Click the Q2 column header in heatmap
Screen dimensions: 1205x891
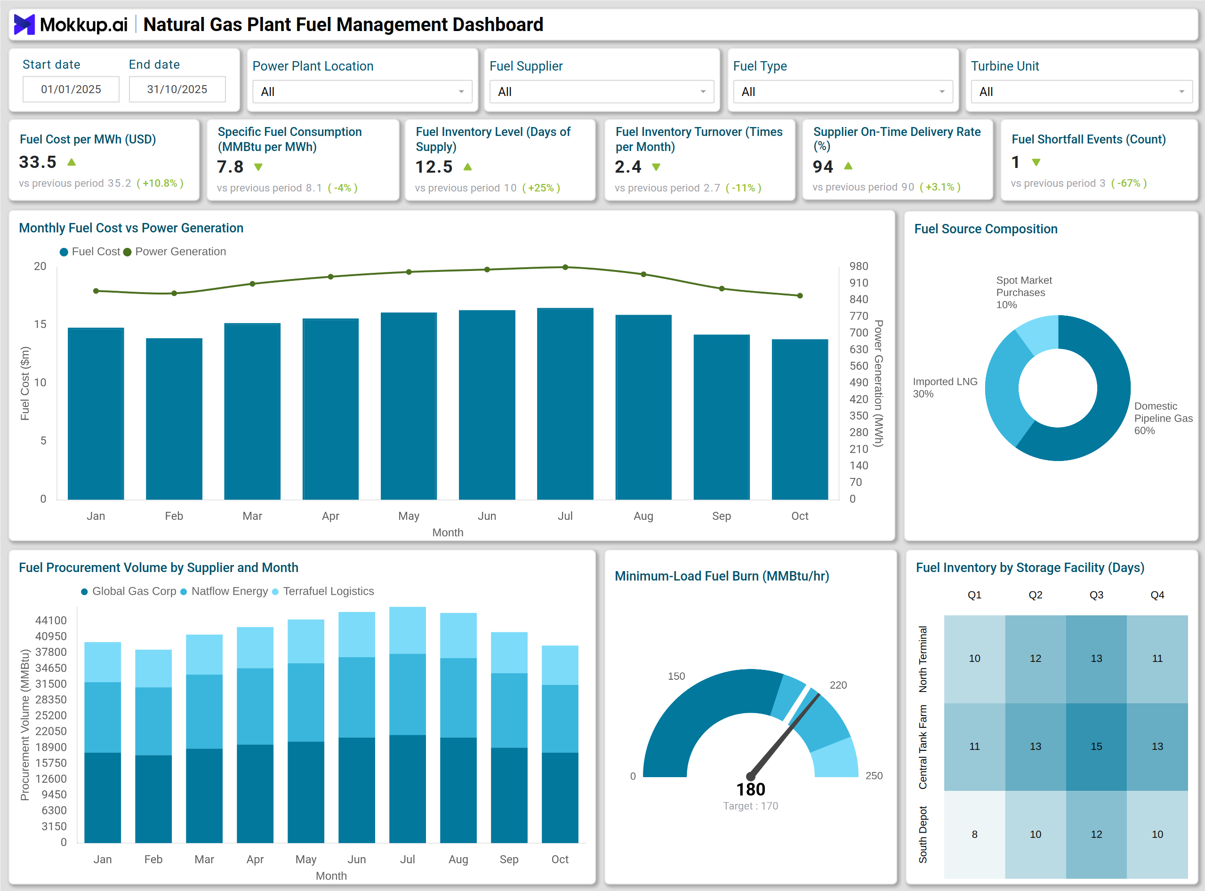click(x=1035, y=595)
